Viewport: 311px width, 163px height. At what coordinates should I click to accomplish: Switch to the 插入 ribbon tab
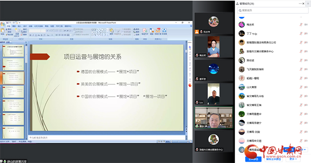point(20,26)
